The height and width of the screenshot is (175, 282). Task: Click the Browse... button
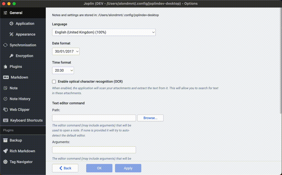coord(150,118)
